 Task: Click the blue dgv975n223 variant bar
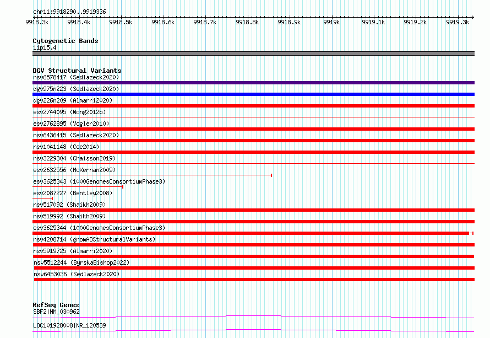click(x=253, y=94)
